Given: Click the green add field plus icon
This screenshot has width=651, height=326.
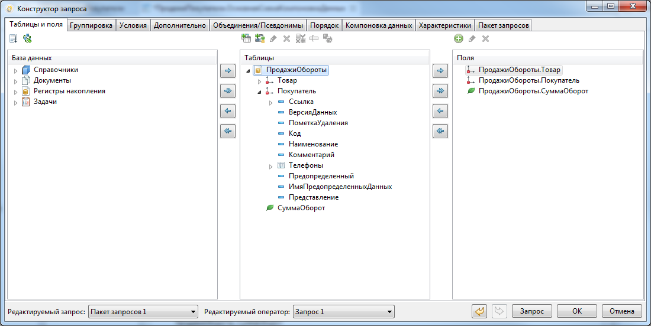Looking at the screenshot, I should [458, 38].
